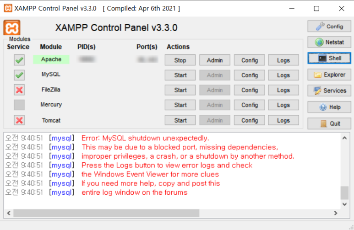Open FileZilla Config menu
The width and height of the screenshot is (354, 230).
249,90
